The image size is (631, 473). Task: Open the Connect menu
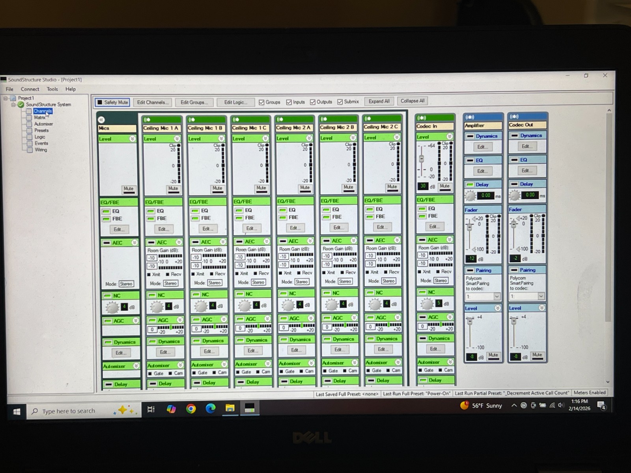[30, 89]
